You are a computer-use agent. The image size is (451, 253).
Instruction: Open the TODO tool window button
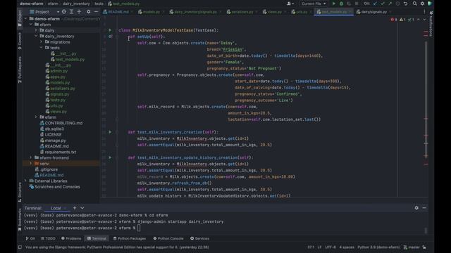(x=48, y=238)
